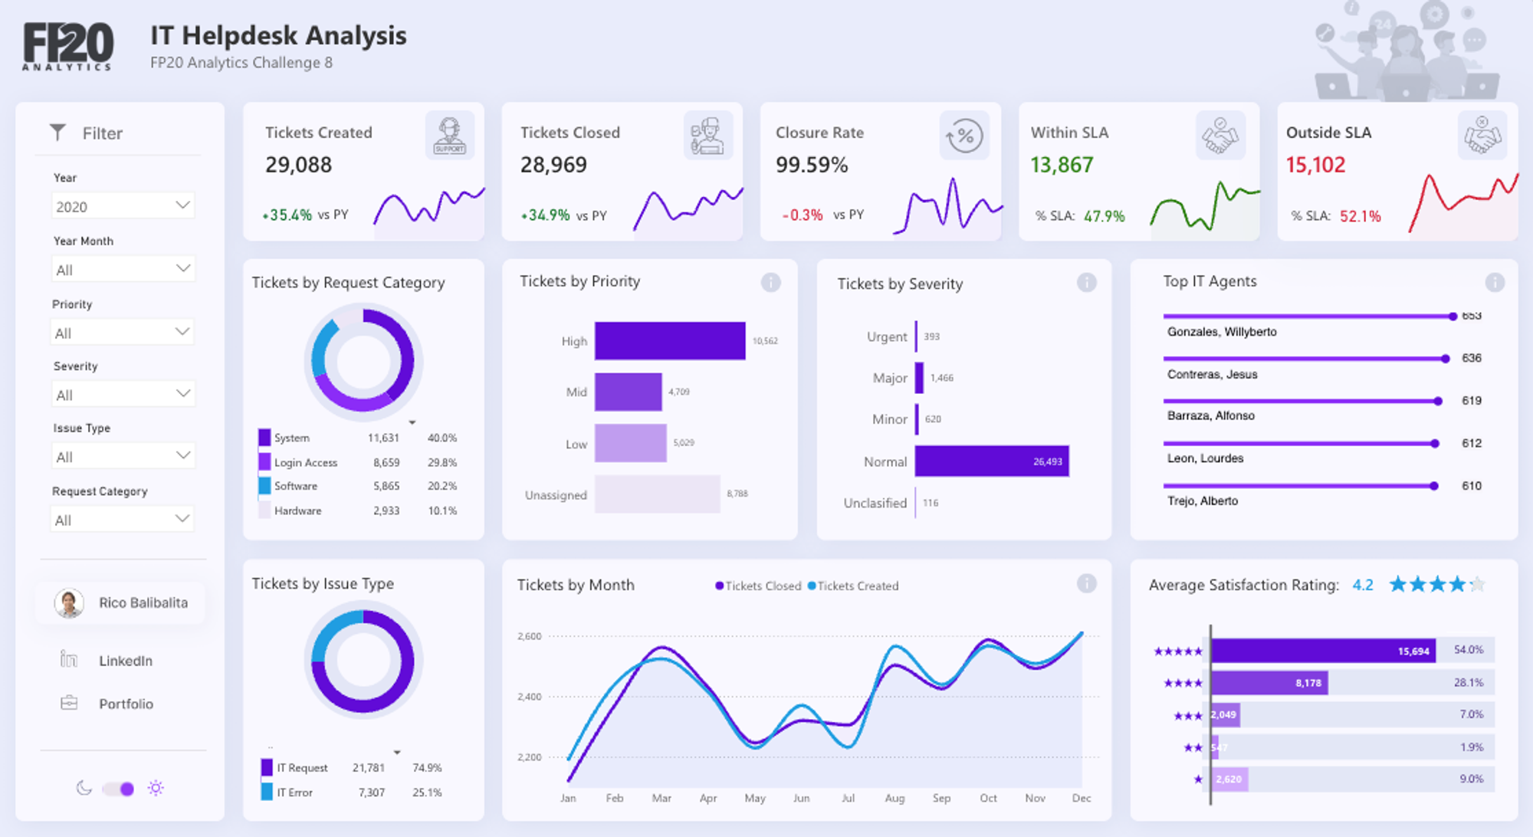Click the Filter funnel icon
This screenshot has width=1533, height=837.
click(x=58, y=132)
